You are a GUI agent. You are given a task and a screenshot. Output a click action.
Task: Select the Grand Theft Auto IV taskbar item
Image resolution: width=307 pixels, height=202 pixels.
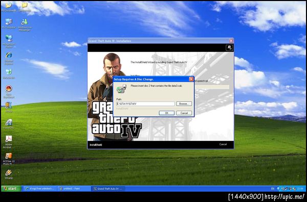pyautogui.click(x=108, y=189)
